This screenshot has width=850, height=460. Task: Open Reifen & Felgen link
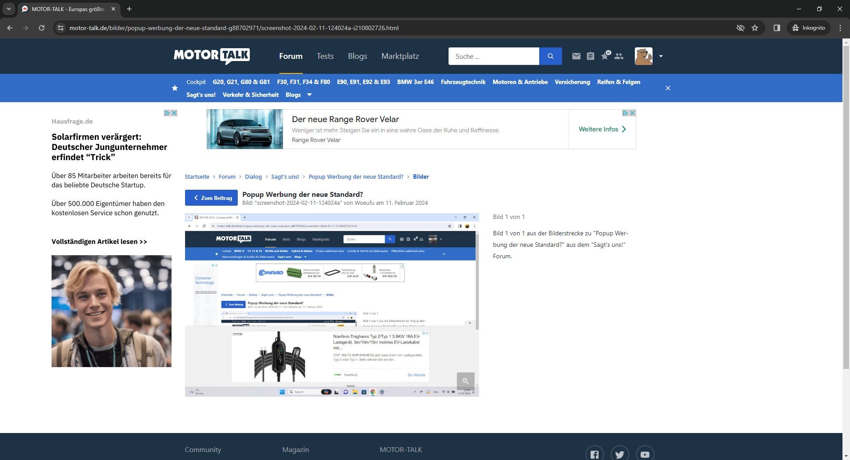(x=618, y=82)
